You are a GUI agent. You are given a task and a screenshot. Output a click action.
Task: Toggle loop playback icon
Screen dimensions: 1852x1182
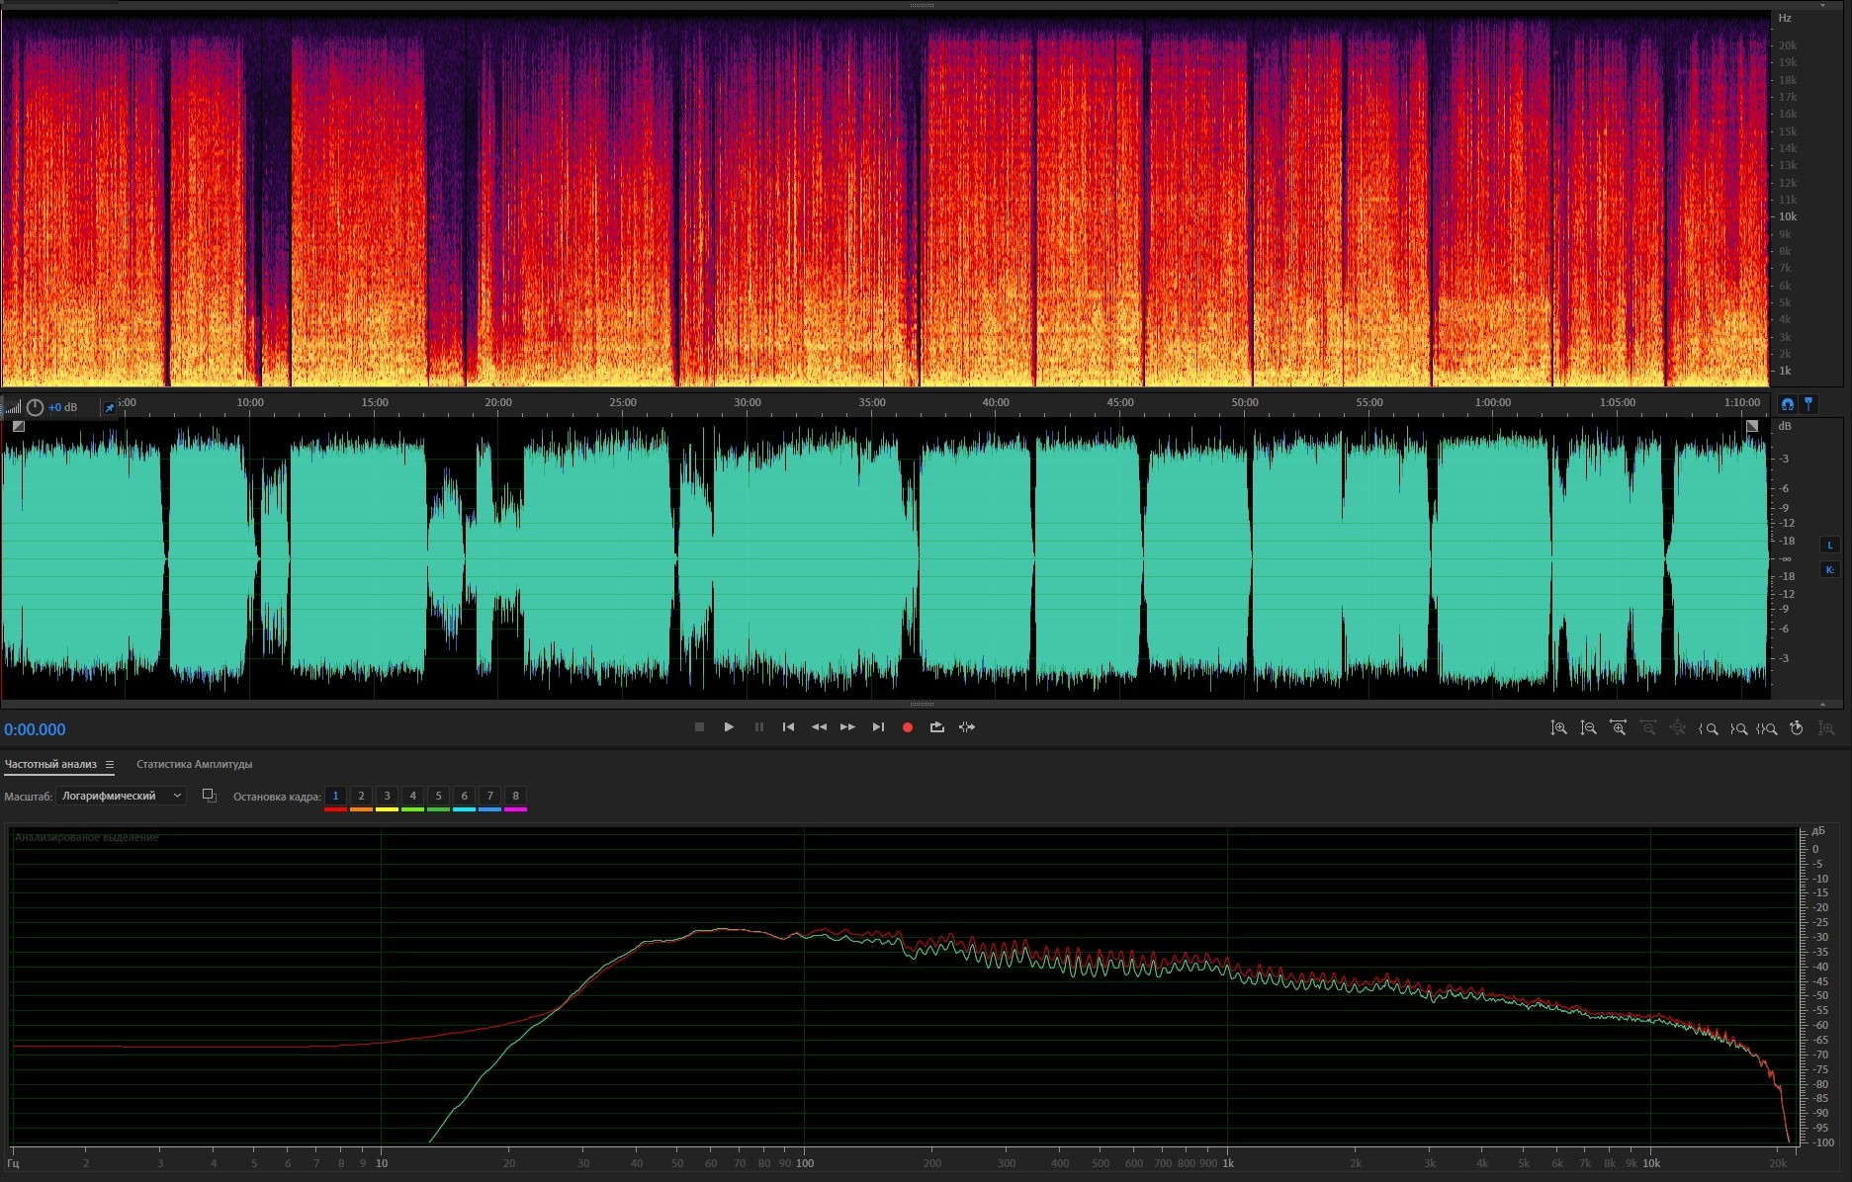tap(936, 727)
